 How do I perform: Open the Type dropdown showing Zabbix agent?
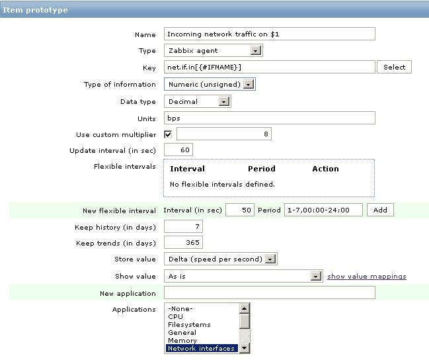214,50
